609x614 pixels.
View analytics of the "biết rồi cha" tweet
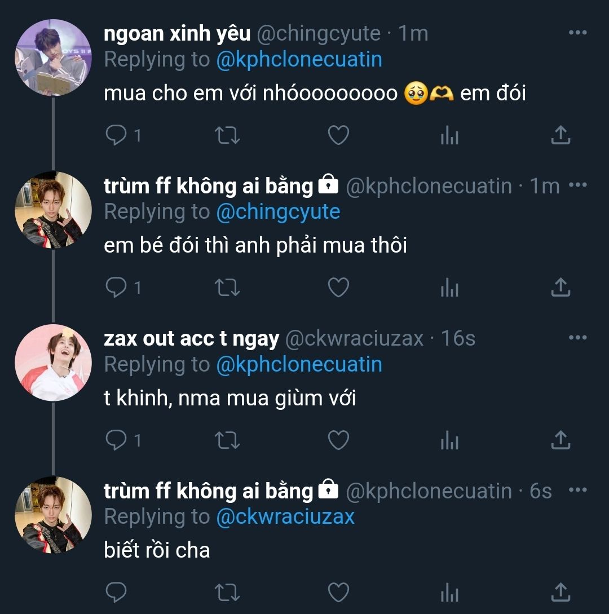449,592
